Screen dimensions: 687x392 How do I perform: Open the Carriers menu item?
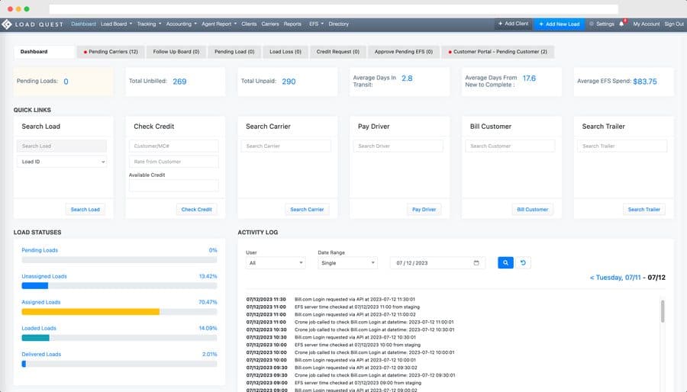point(270,24)
